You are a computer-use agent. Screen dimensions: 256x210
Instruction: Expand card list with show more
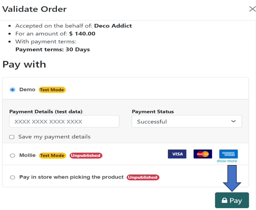click(x=227, y=161)
